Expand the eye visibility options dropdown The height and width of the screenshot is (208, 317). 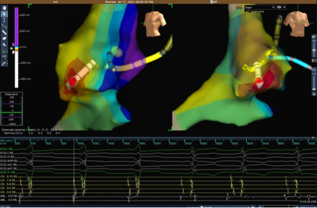click(x=281, y=7)
